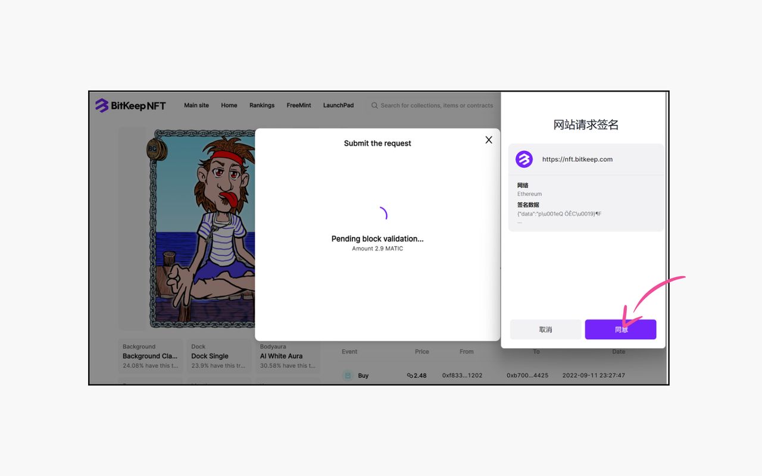Open the Rankings page
The image size is (762, 476).
[262, 105]
